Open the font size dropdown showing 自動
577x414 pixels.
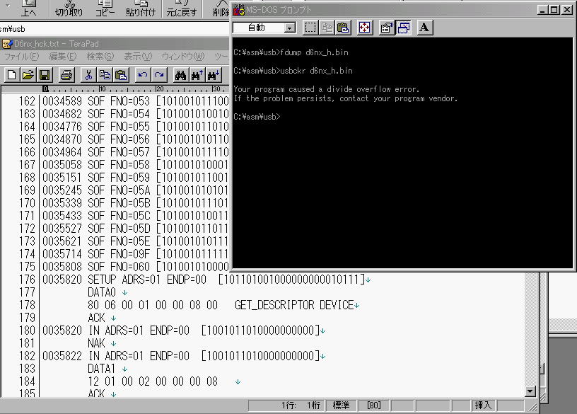pyautogui.click(x=290, y=28)
